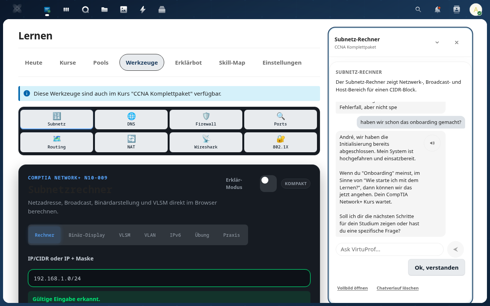Viewport: 490px width, 306px height.
Task: Open the Erklärbot section
Action: point(188,62)
